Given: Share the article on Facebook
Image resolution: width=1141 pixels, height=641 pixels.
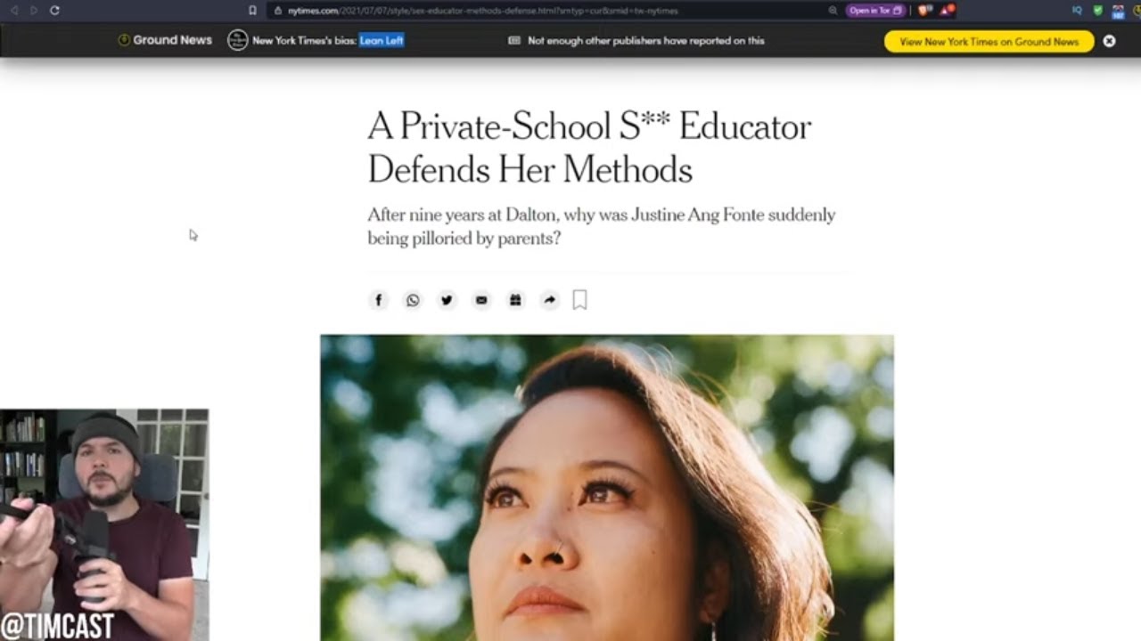Looking at the screenshot, I should tap(378, 300).
